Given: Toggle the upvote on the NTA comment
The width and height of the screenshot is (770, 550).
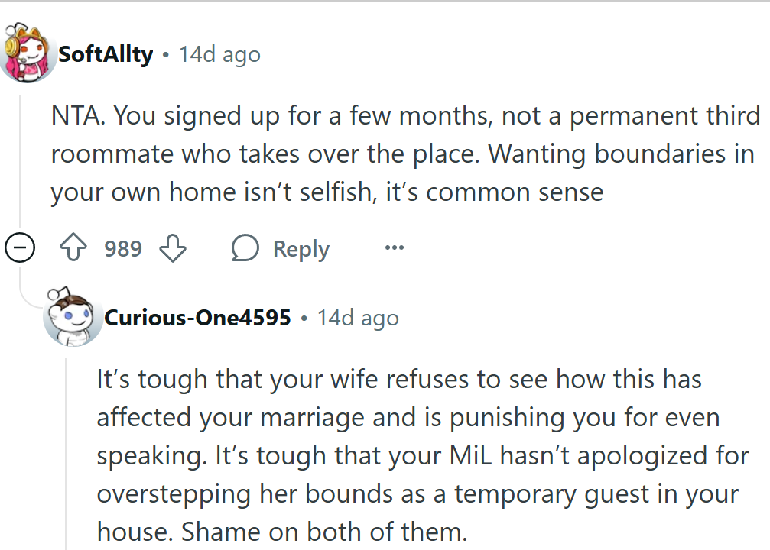Looking at the screenshot, I should tap(73, 247).
